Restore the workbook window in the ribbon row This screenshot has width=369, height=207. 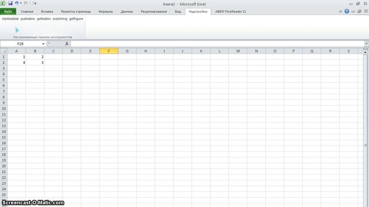359,11
